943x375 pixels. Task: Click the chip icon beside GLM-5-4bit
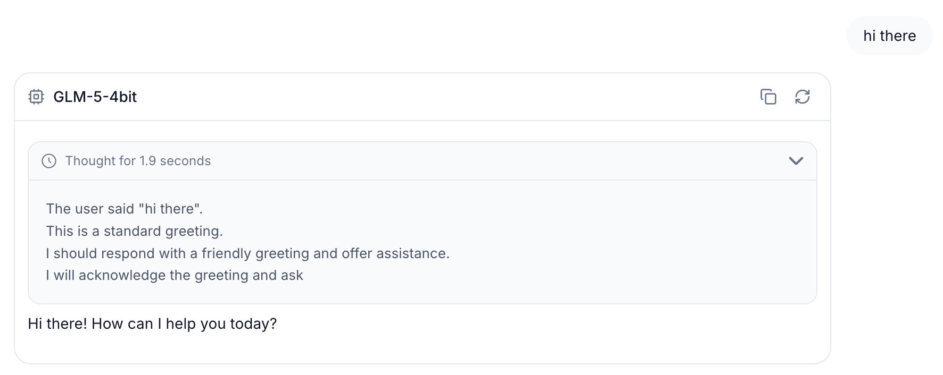click(x=36, y=97)
